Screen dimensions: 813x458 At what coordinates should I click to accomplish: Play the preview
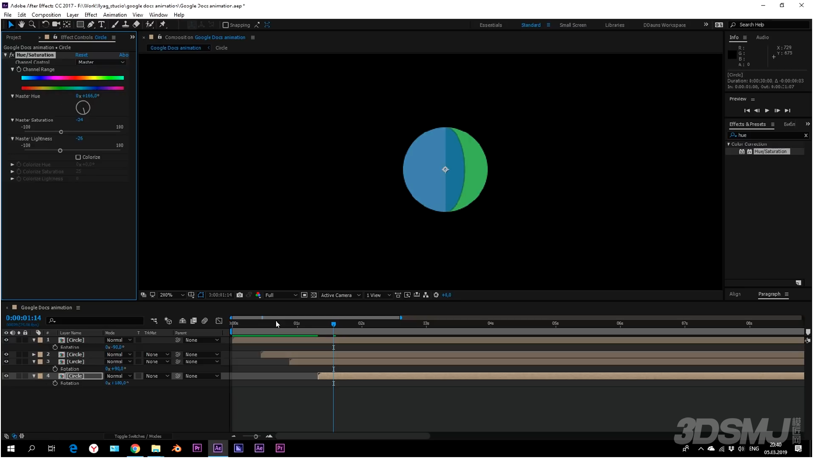(767, 111)
